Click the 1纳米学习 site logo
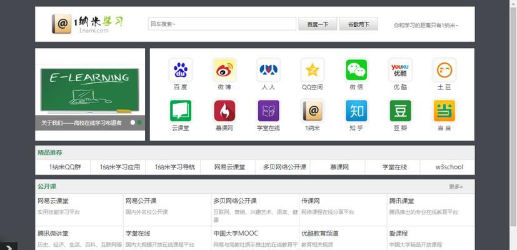 tap(88, 24)
